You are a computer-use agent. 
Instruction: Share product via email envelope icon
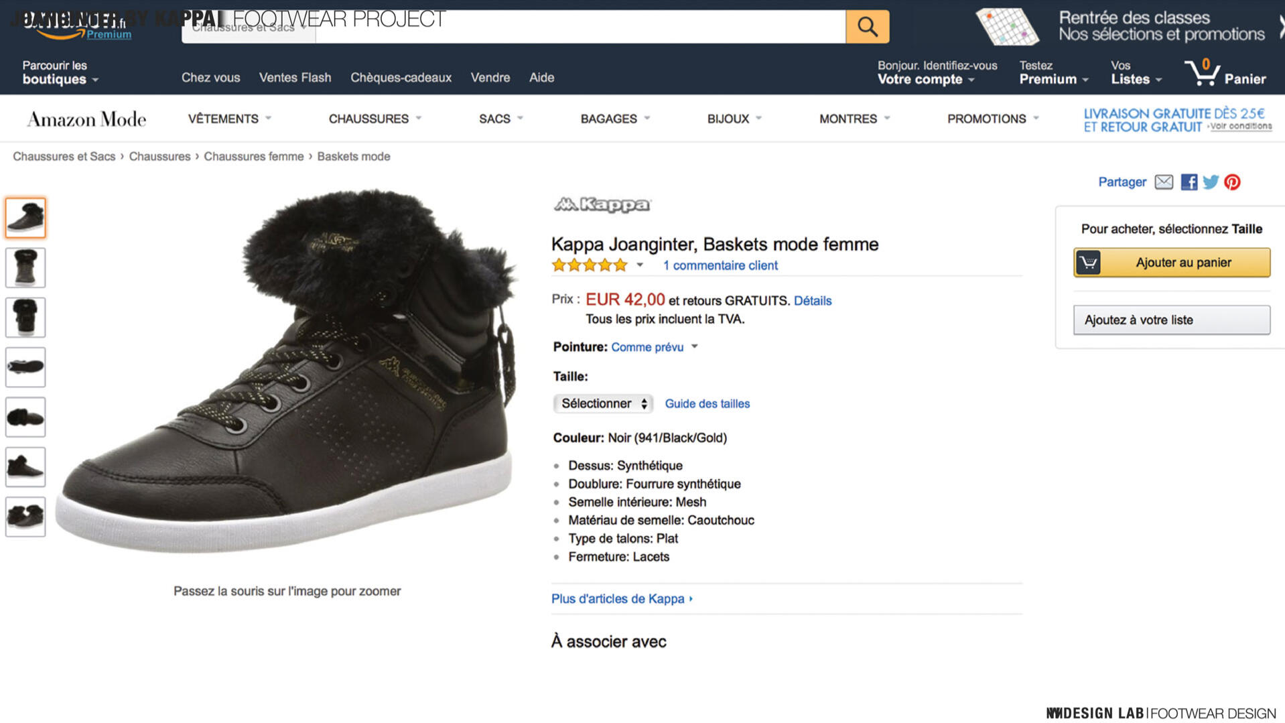1164,182
